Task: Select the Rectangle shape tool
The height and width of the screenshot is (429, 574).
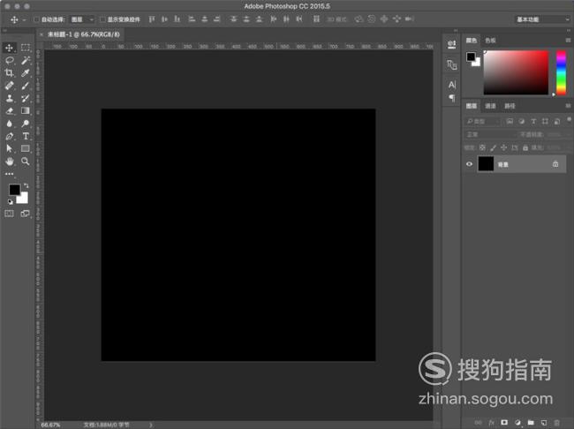Action: pyautogui.click(x=26, y=148)
